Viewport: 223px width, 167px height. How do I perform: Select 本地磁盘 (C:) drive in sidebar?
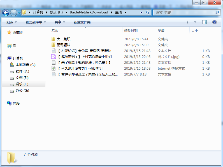pyautogui.click(x=25, y=65)
